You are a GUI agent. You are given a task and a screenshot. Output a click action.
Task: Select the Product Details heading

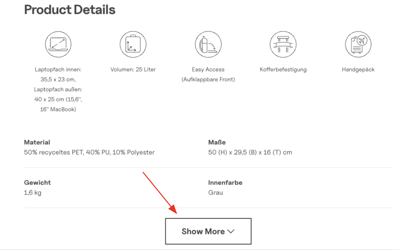[70, 10]
